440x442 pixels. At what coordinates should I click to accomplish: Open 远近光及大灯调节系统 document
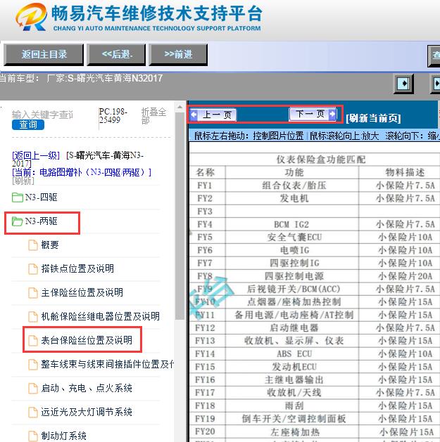(x=87, y=412)
